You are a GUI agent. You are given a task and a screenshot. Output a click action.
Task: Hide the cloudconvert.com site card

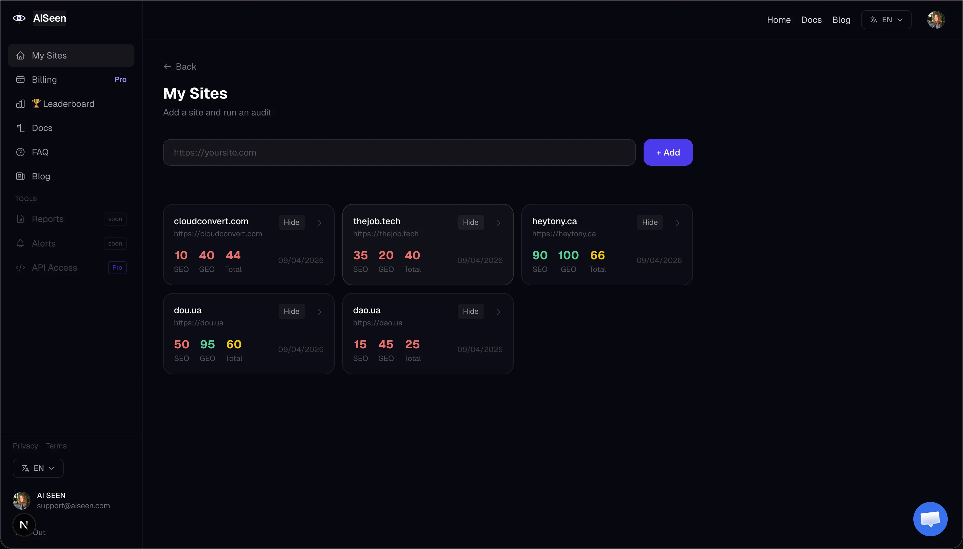[291, 222]
